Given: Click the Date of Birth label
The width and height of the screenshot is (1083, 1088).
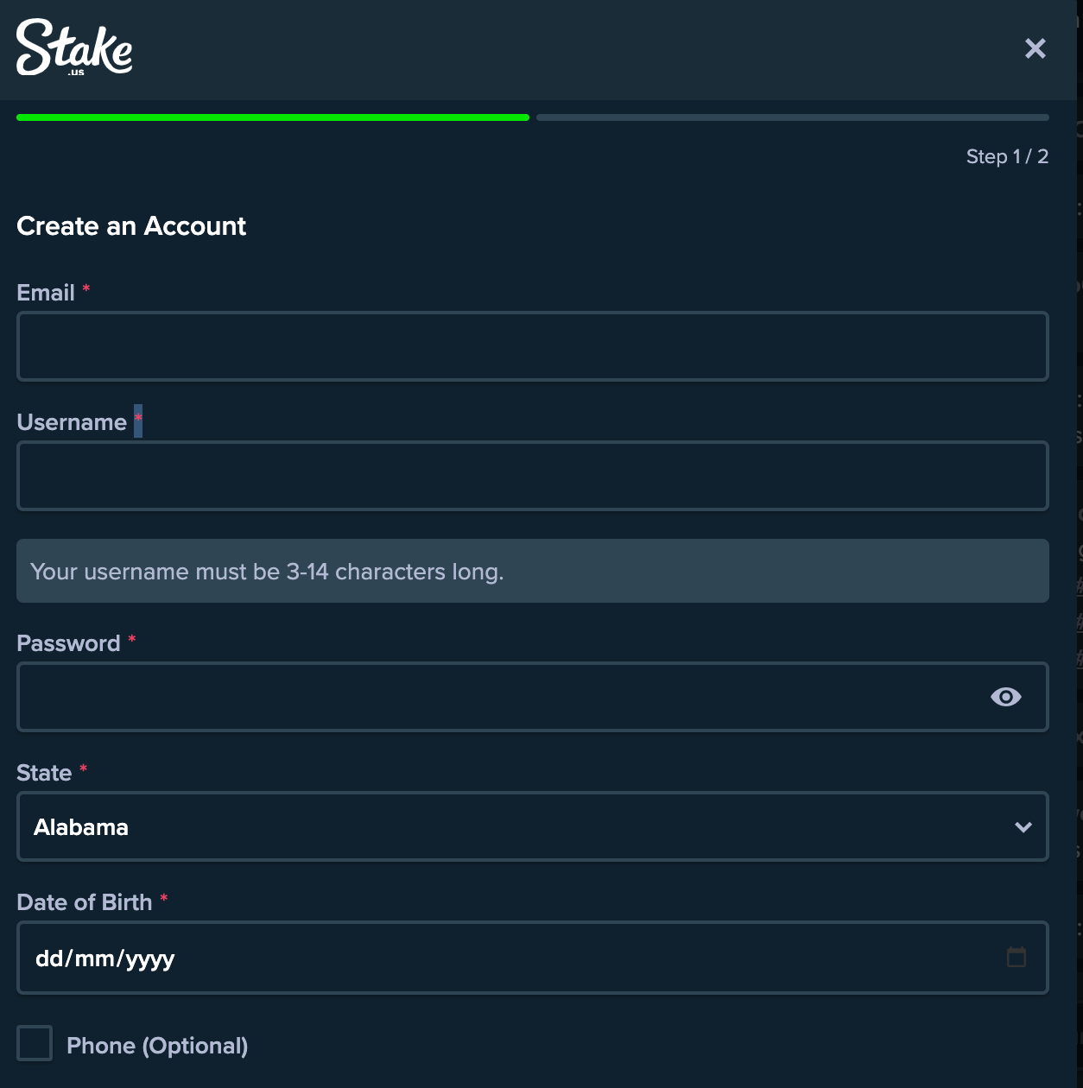Looking at the screenshot, I should pos(85,902).
